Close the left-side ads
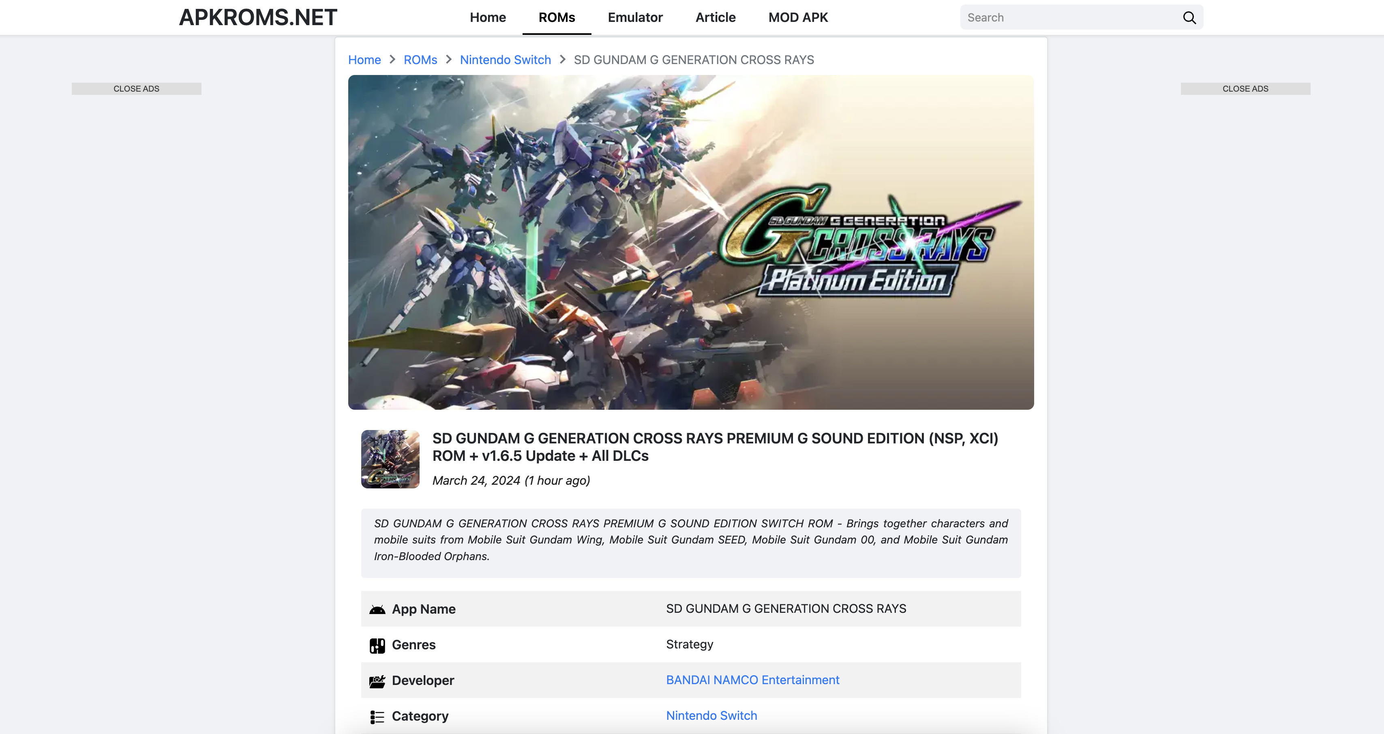Image resolution: width=1384 pixels, height=734 pixels. (x=137, y=89)
